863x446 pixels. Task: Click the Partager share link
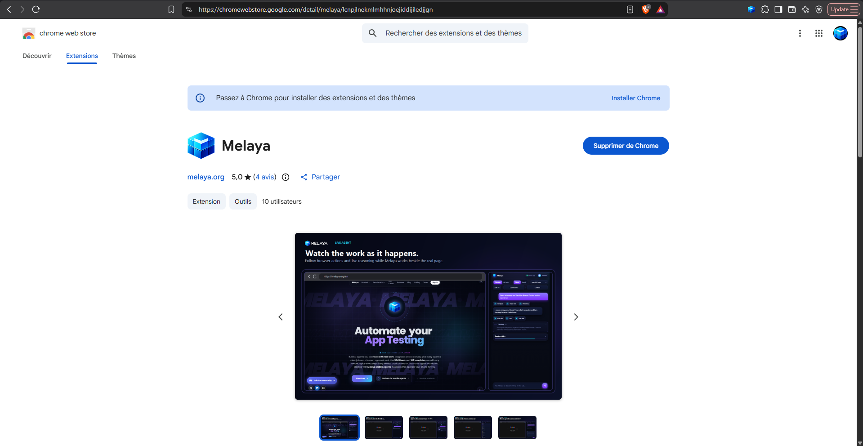click(320, 177)
